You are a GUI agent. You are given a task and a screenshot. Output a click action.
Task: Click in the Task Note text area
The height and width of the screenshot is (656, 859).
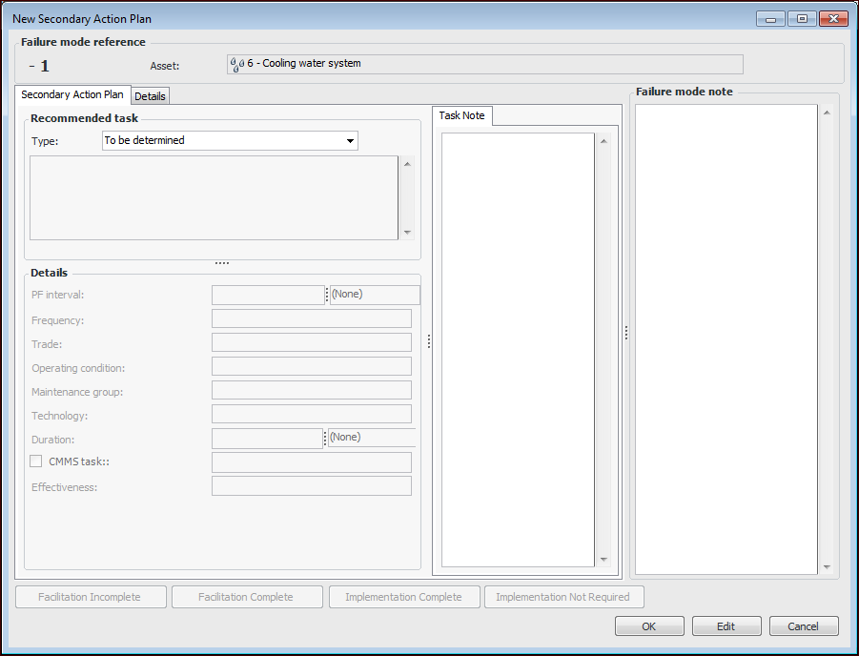coord(518,349)
